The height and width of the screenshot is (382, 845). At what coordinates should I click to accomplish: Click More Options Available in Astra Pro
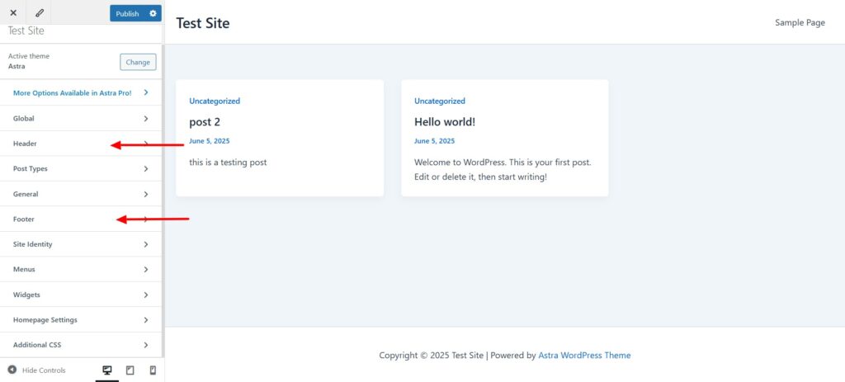point(81,93)
